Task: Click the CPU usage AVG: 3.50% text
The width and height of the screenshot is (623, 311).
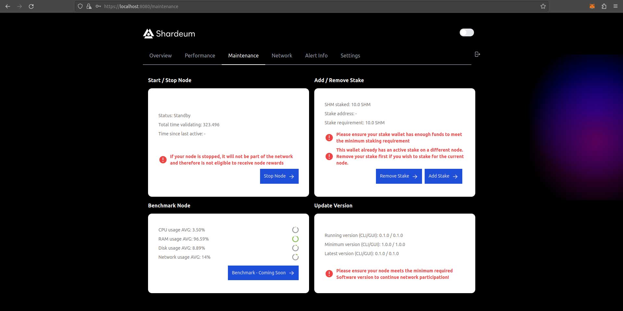Action: 181,230
